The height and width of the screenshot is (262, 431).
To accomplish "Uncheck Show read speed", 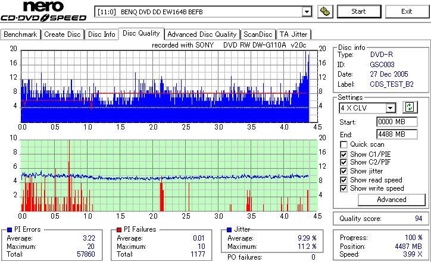I will click(x=343, y=180).
